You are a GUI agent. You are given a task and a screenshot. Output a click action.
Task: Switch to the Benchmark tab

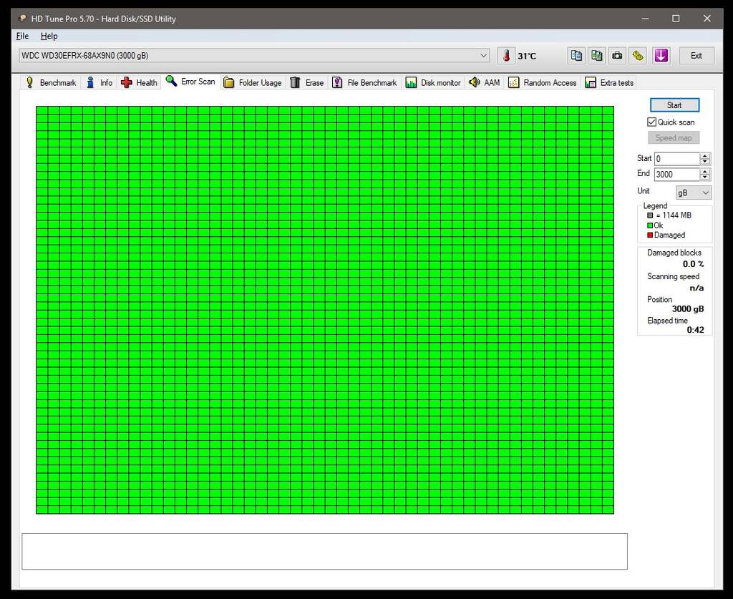51,82
